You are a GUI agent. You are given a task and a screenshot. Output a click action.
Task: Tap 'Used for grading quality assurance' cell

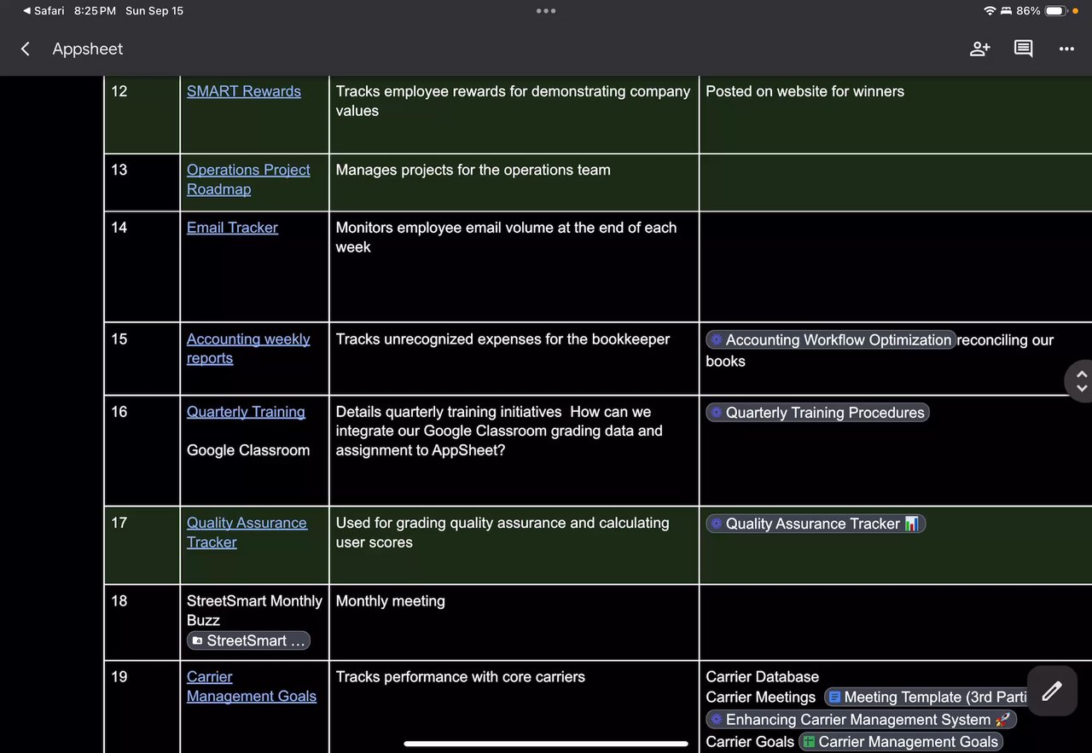[x=514, y=545]
